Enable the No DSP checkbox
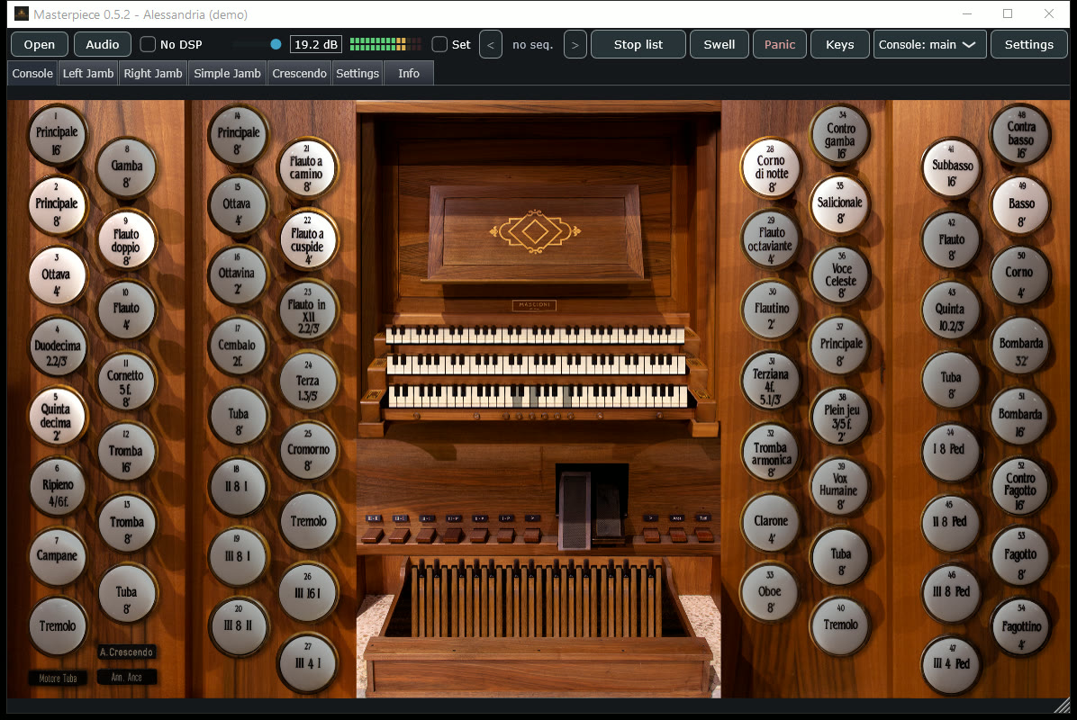Screen dimensions: 1077x720 pyautogui.click(x=148, y=45)
